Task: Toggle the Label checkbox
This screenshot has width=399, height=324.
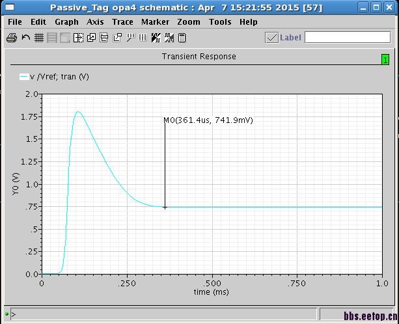Action: click(x=272, y=38)
